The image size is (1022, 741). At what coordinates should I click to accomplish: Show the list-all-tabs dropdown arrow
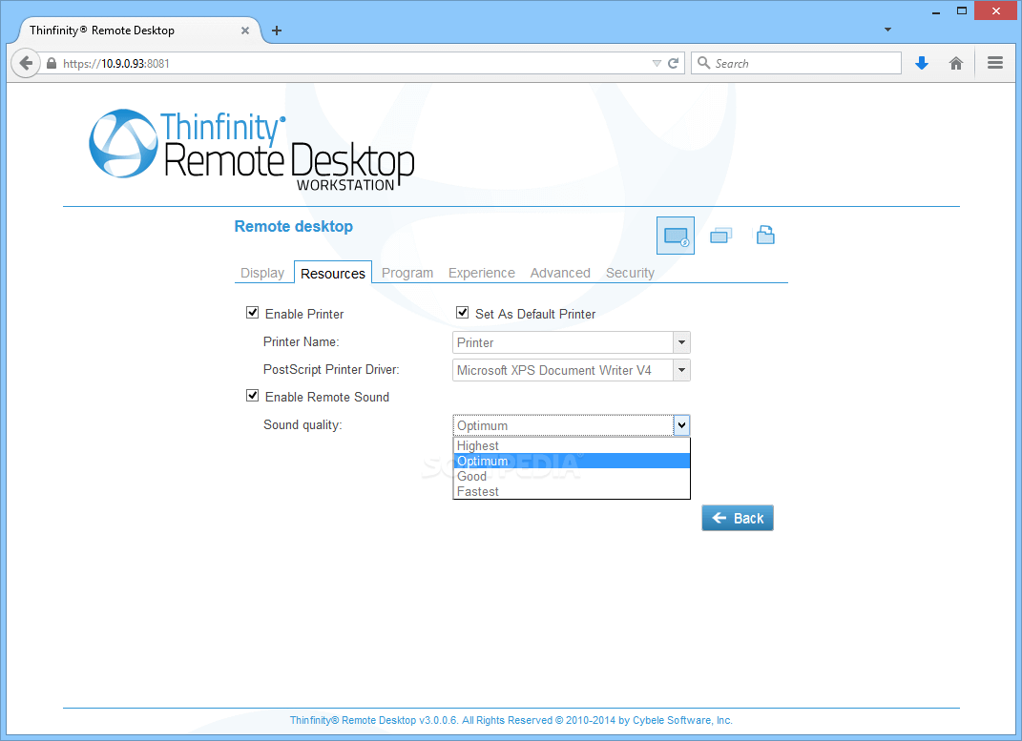(x=887, y=30)
